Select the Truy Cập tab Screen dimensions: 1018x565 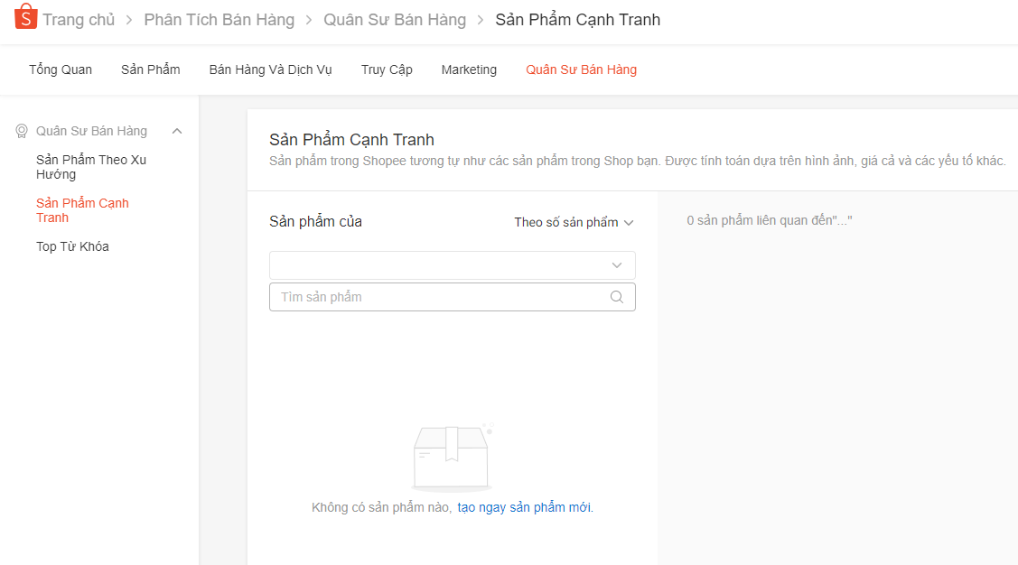click(x=387, y=69)
